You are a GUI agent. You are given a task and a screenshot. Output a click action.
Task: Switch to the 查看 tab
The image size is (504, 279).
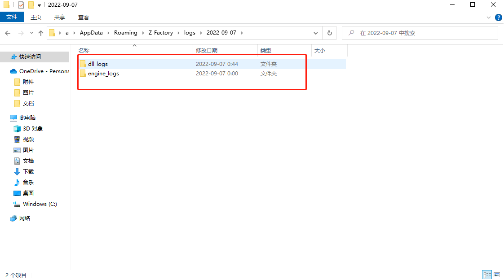(x=84, y=17)
